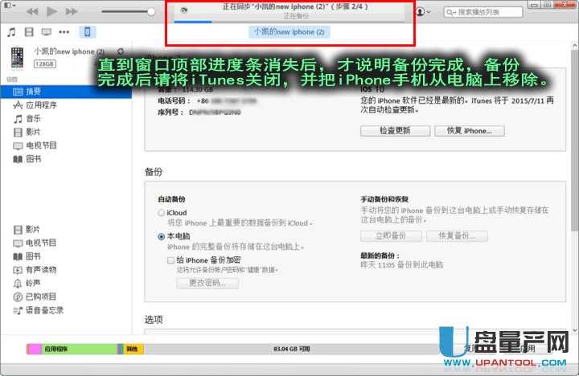The image size is (579, 376).
Task: Click the 已购项目 purchased icon
Action: tap(18, 296)
